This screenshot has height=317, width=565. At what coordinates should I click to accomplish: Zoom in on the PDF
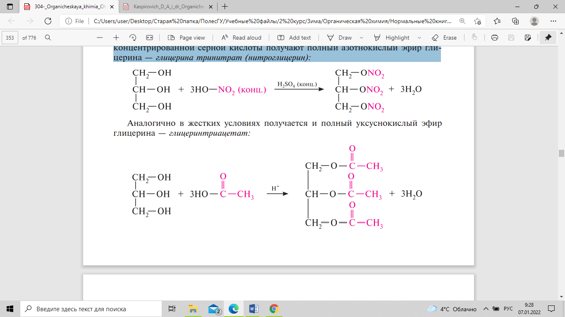[116, 38]
